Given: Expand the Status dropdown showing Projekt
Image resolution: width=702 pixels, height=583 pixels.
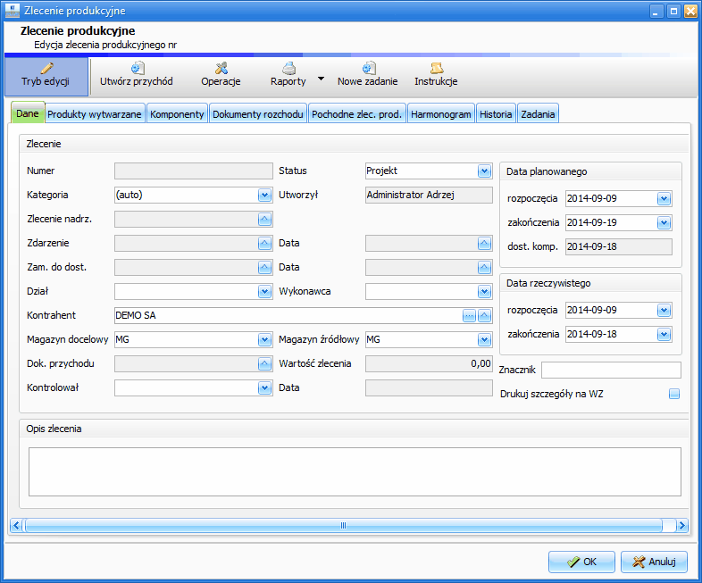Looking at the screenshot, I should pyautogui.click(x=484, y=171).
